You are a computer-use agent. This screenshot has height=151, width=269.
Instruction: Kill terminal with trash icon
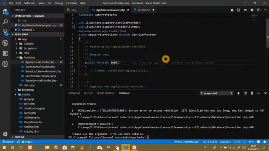coord(252,93)
